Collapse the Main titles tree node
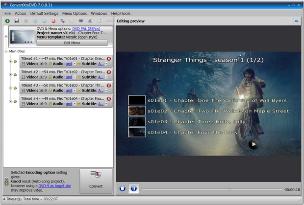 6,51
